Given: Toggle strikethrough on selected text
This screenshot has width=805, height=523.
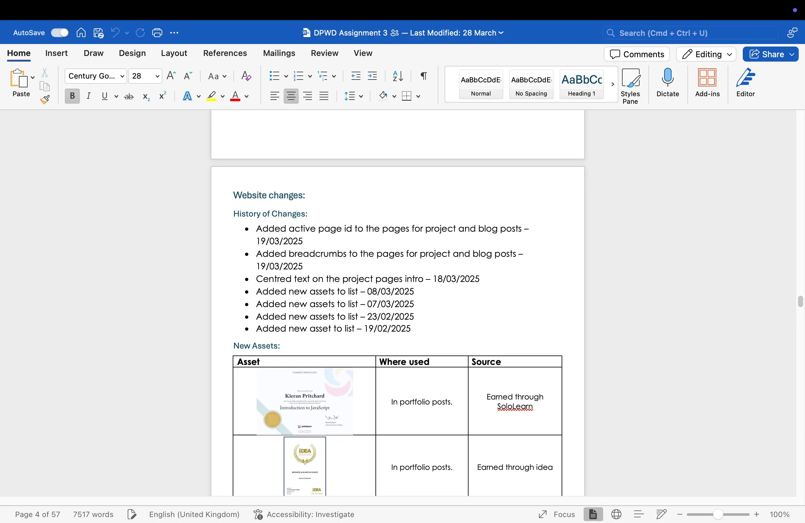Looking at the screenshot, I should click(x=129, y=96).
